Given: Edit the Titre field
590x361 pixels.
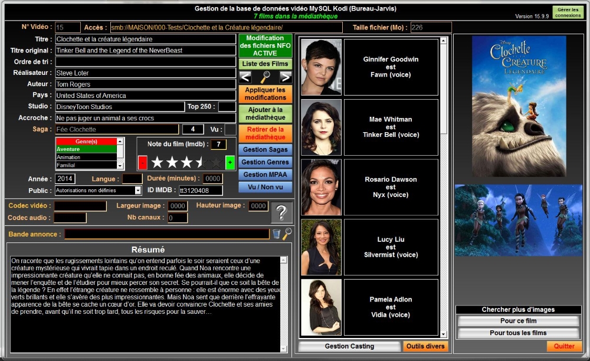Looking at the screenshot, I should (146, 39).
